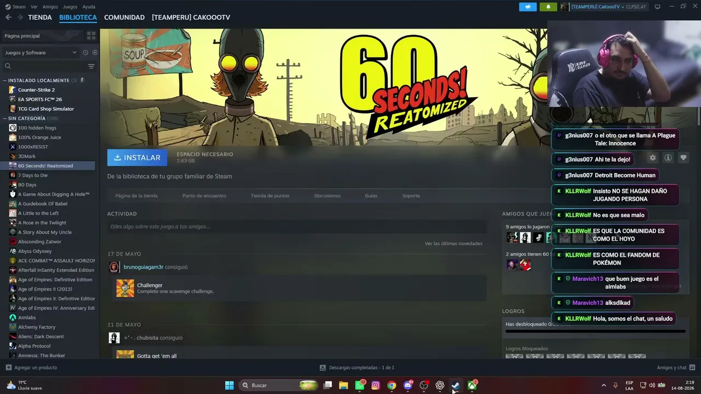This screenshot has height=394, width=701.
Task: Select EA SPORTS FC 26 in library
Action: (40, 100)
